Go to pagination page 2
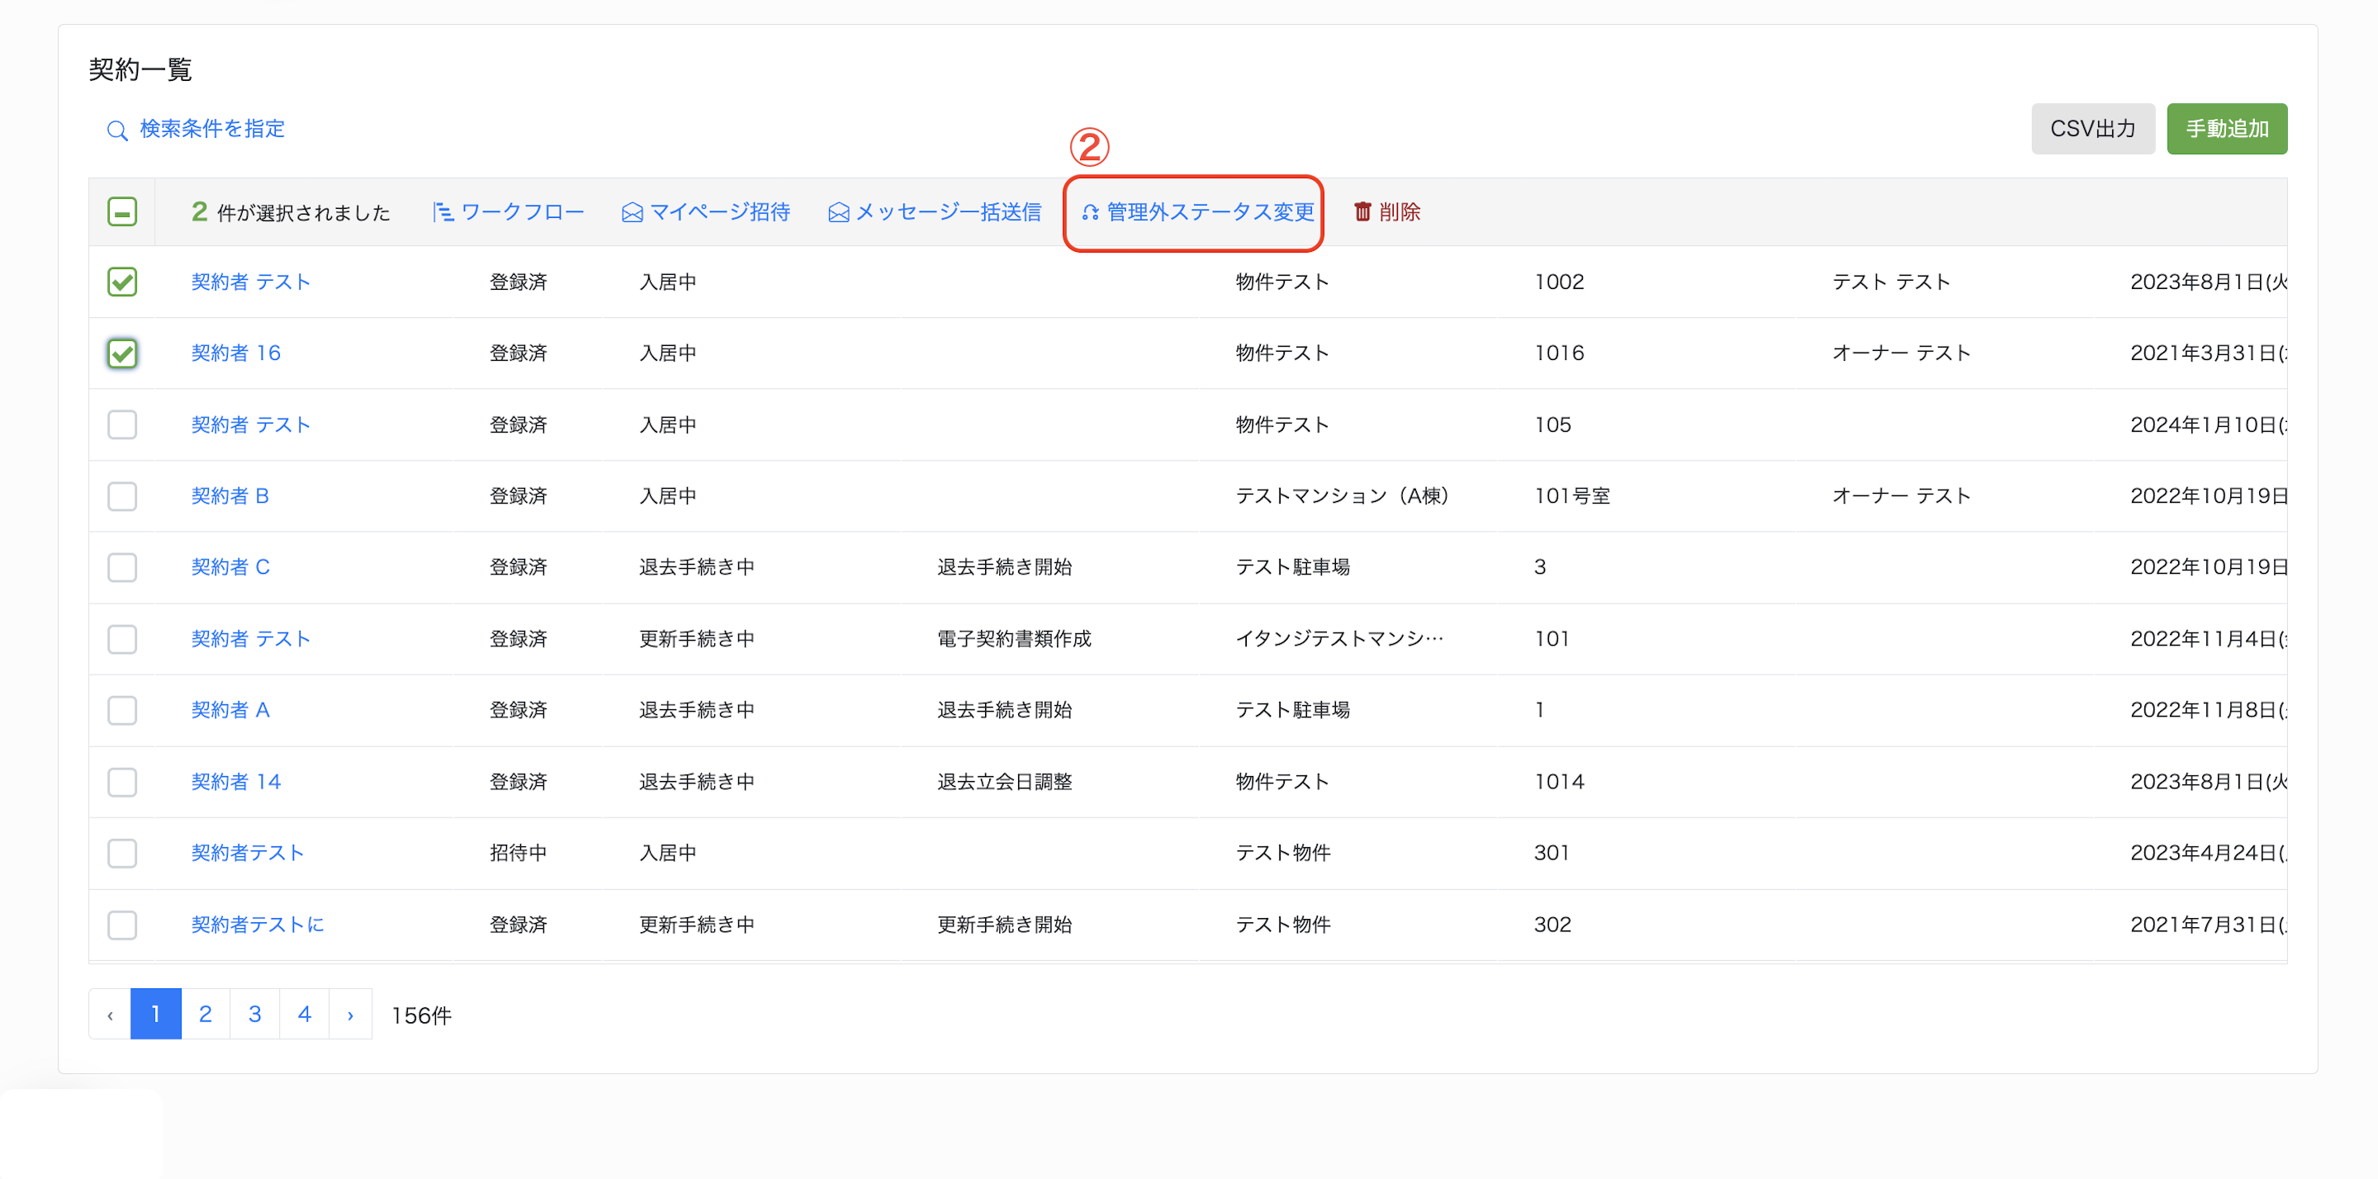This screenshot has height=1179, width=2378. (205, 1015)
